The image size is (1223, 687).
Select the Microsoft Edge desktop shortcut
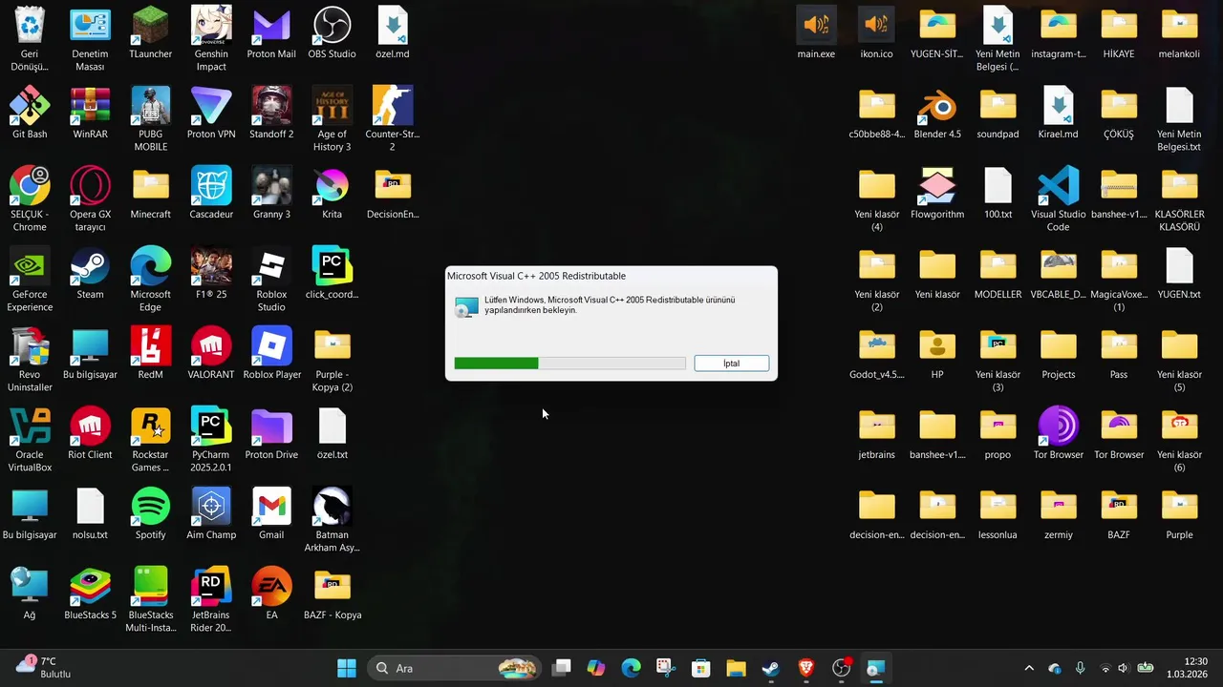[x=150, y=280]
